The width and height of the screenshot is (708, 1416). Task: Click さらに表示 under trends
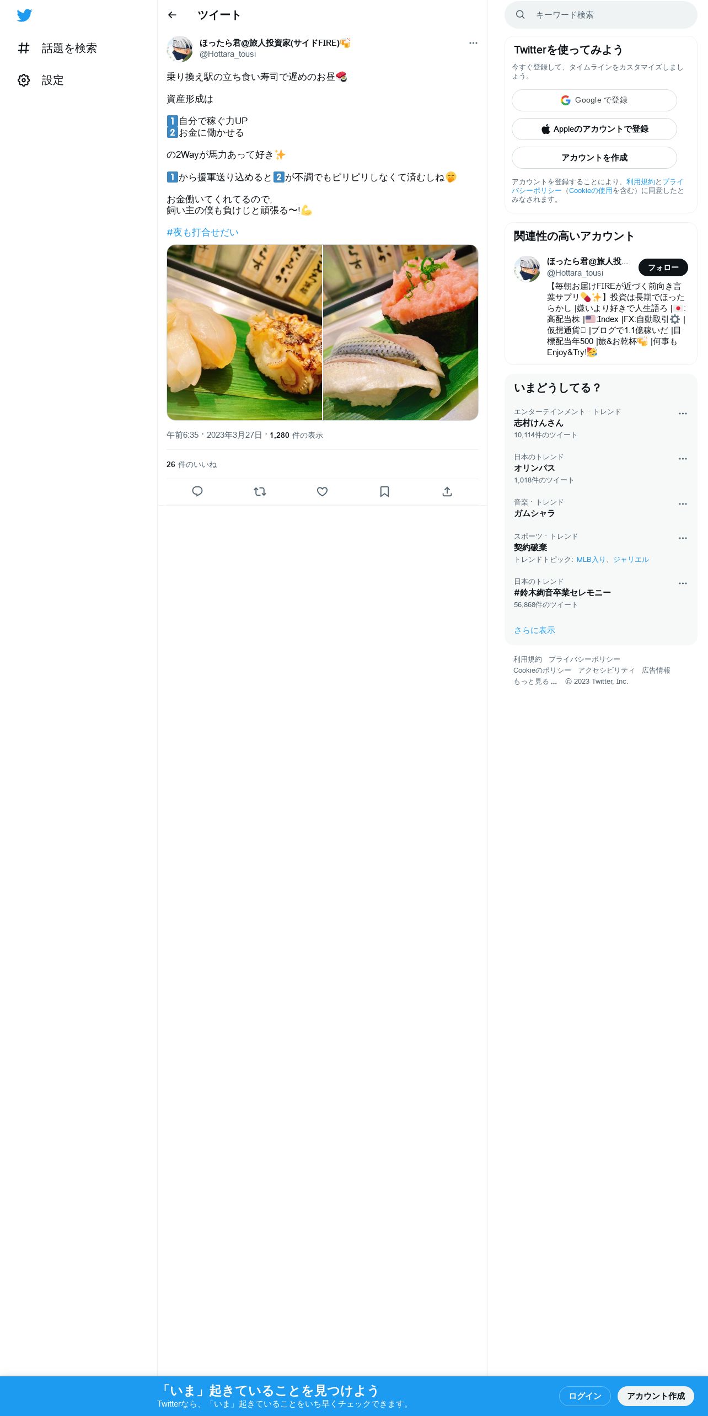pos(534,630)
